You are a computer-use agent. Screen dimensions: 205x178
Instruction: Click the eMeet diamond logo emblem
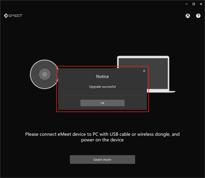(6, 16)
